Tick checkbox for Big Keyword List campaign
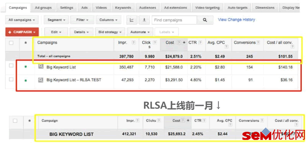This screenshot has width=307, height=143. click(12, 66)
